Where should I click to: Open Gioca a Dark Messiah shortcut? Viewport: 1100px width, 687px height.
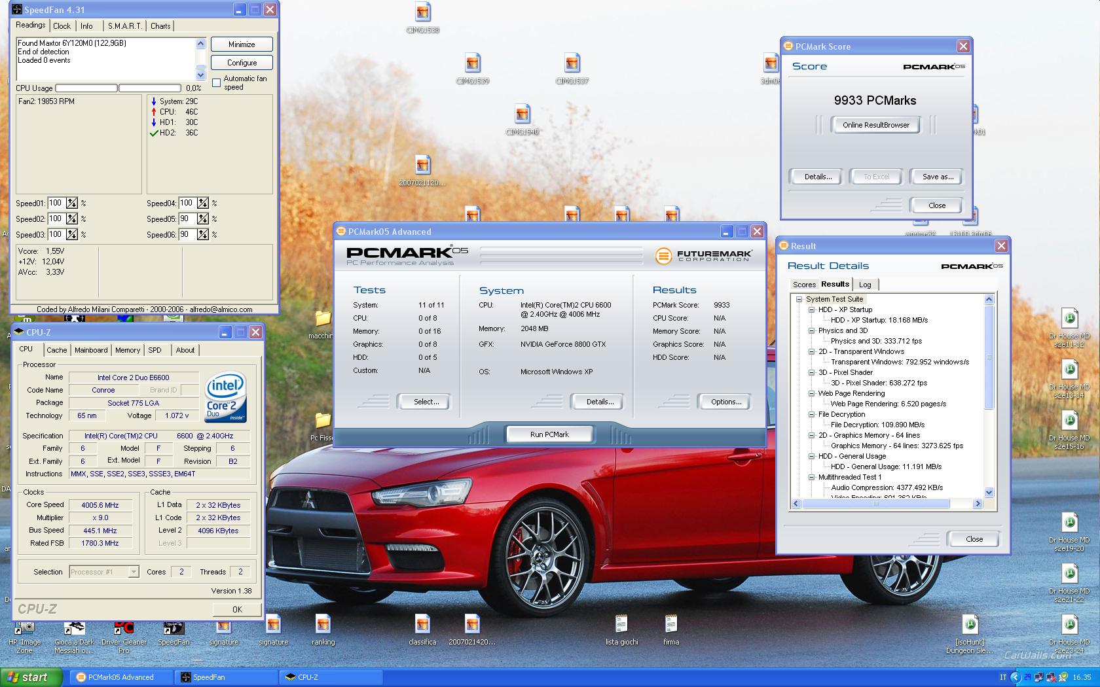tap(74, 637)
